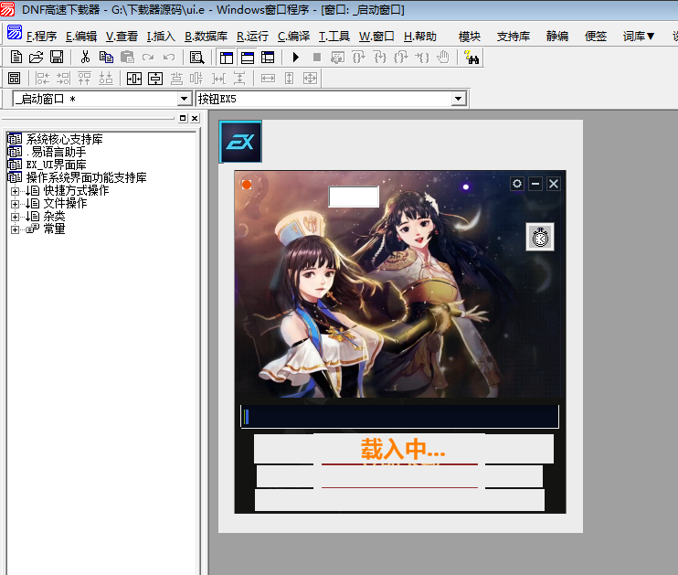
Task: Click the New file icon
Action: click(16, 57)
